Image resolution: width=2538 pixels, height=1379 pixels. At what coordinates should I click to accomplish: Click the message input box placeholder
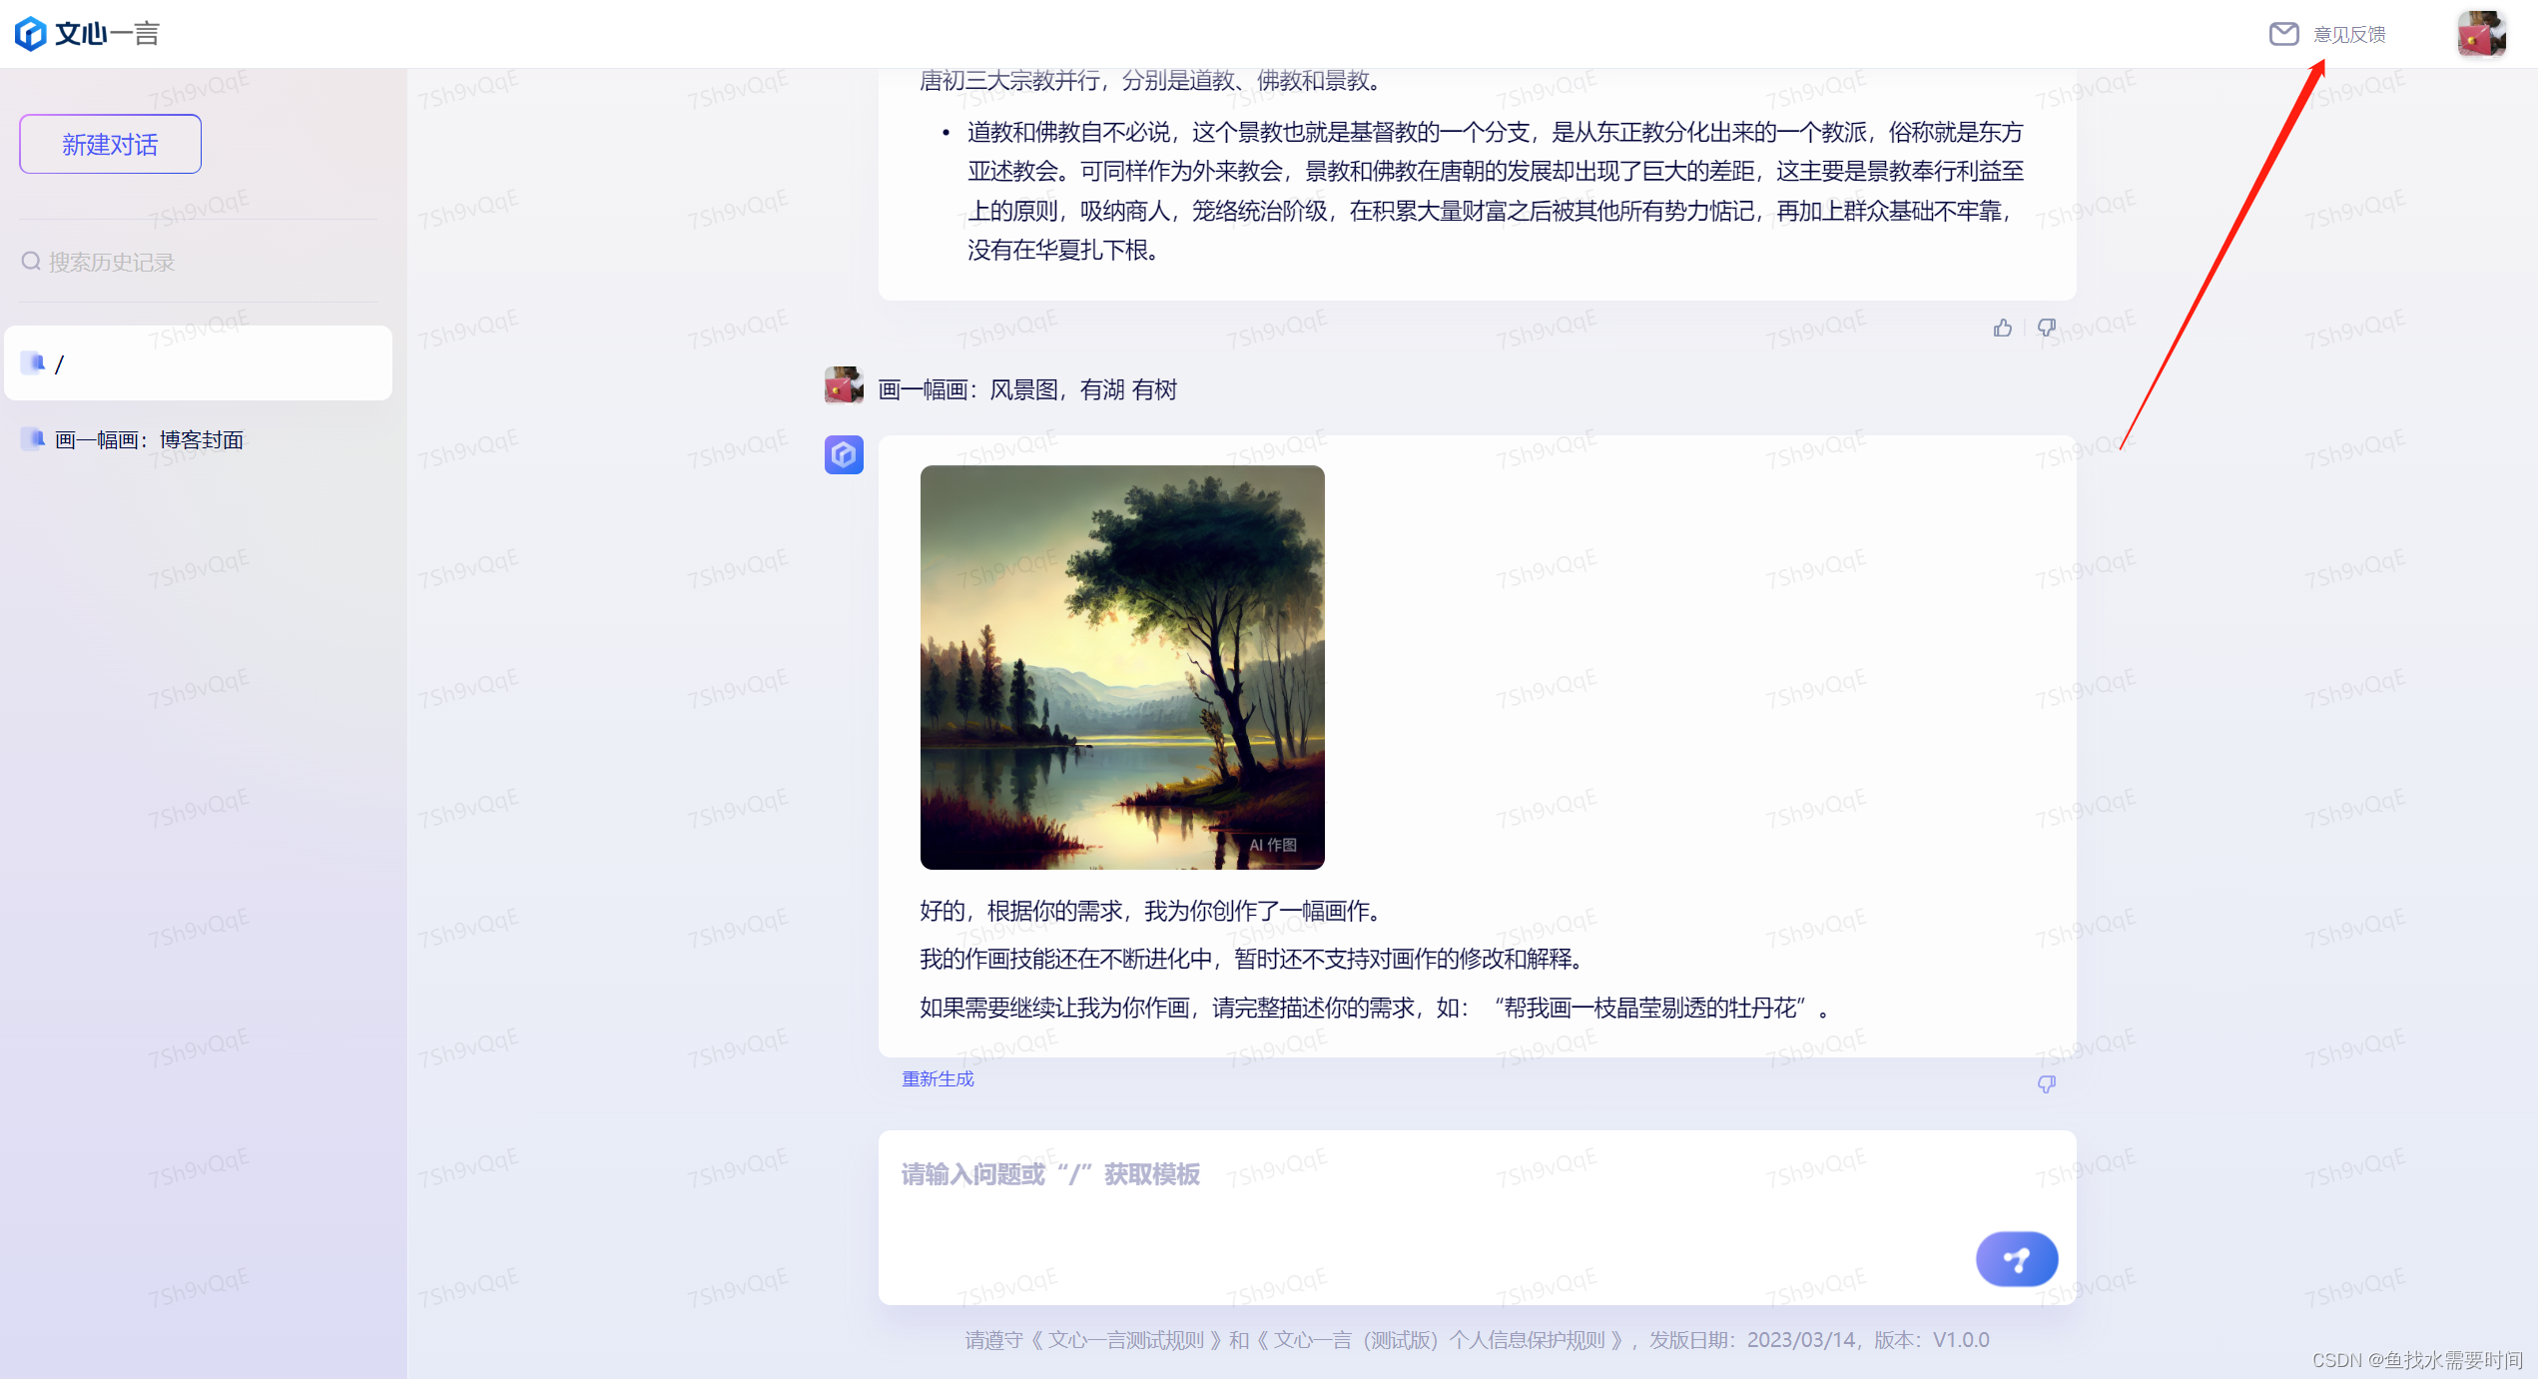pos(1050,1174)
